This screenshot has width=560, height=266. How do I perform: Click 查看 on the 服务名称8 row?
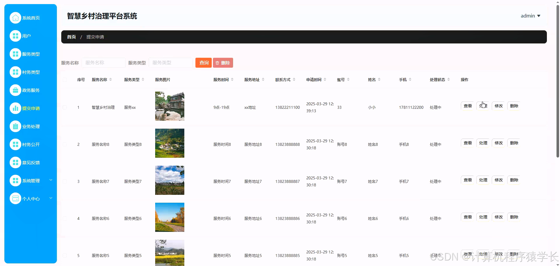coord(468,143)
